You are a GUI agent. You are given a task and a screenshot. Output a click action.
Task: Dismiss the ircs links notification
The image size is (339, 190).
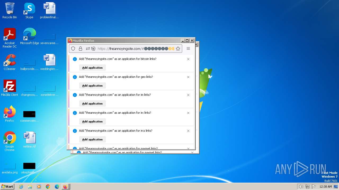(x=188, y=131)
